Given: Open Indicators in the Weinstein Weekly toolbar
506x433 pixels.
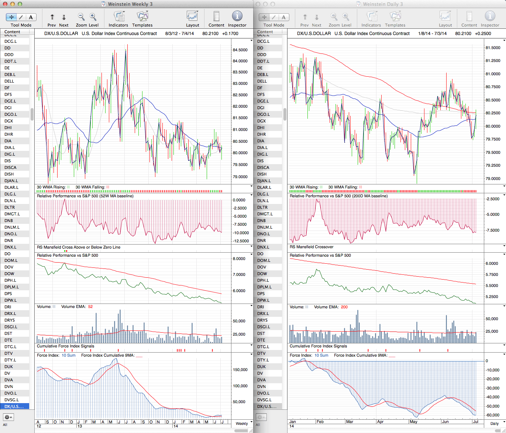Looking at the screenshot, I should [x=118, y=17].
